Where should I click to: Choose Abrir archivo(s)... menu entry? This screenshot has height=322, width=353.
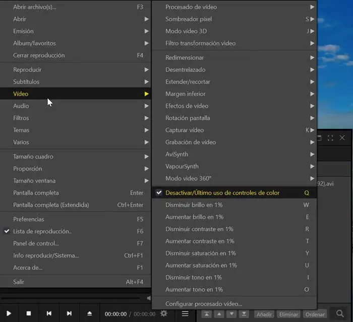76,7
